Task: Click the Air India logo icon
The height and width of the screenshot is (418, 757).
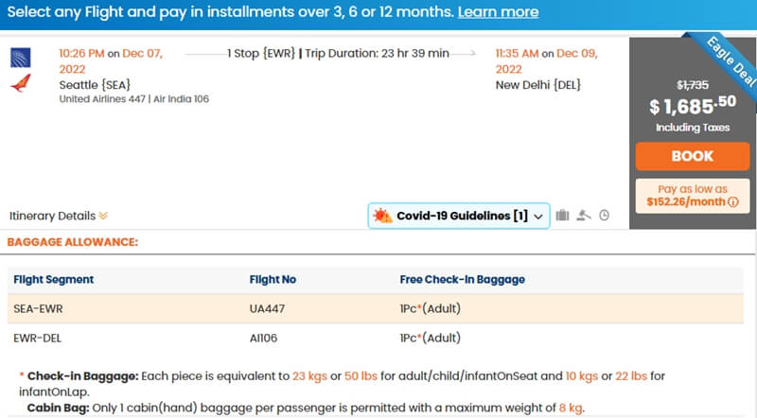Action: (x=21, y=83)
